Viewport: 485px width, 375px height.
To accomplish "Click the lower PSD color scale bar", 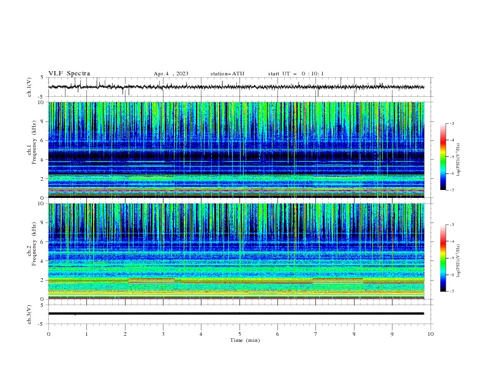I will [x=443, y=258].
